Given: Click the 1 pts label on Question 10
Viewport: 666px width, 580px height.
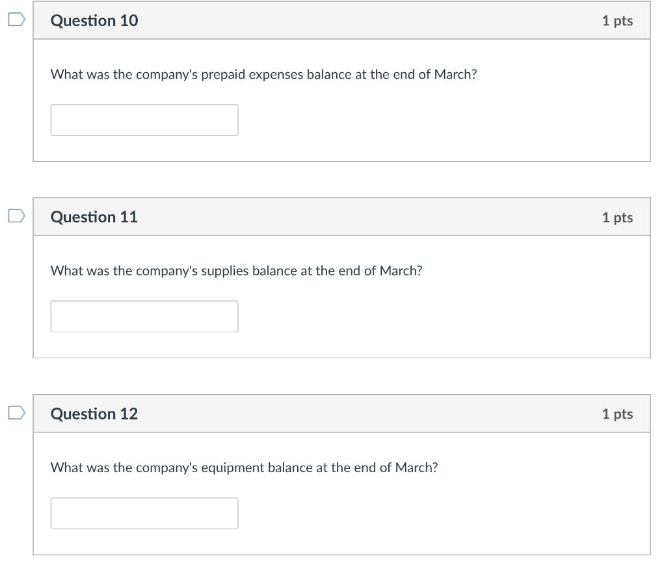Looking at the screenshot, I should pos(617,21).
